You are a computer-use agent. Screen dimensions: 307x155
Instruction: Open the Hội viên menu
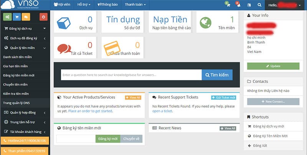click(62, 5)
